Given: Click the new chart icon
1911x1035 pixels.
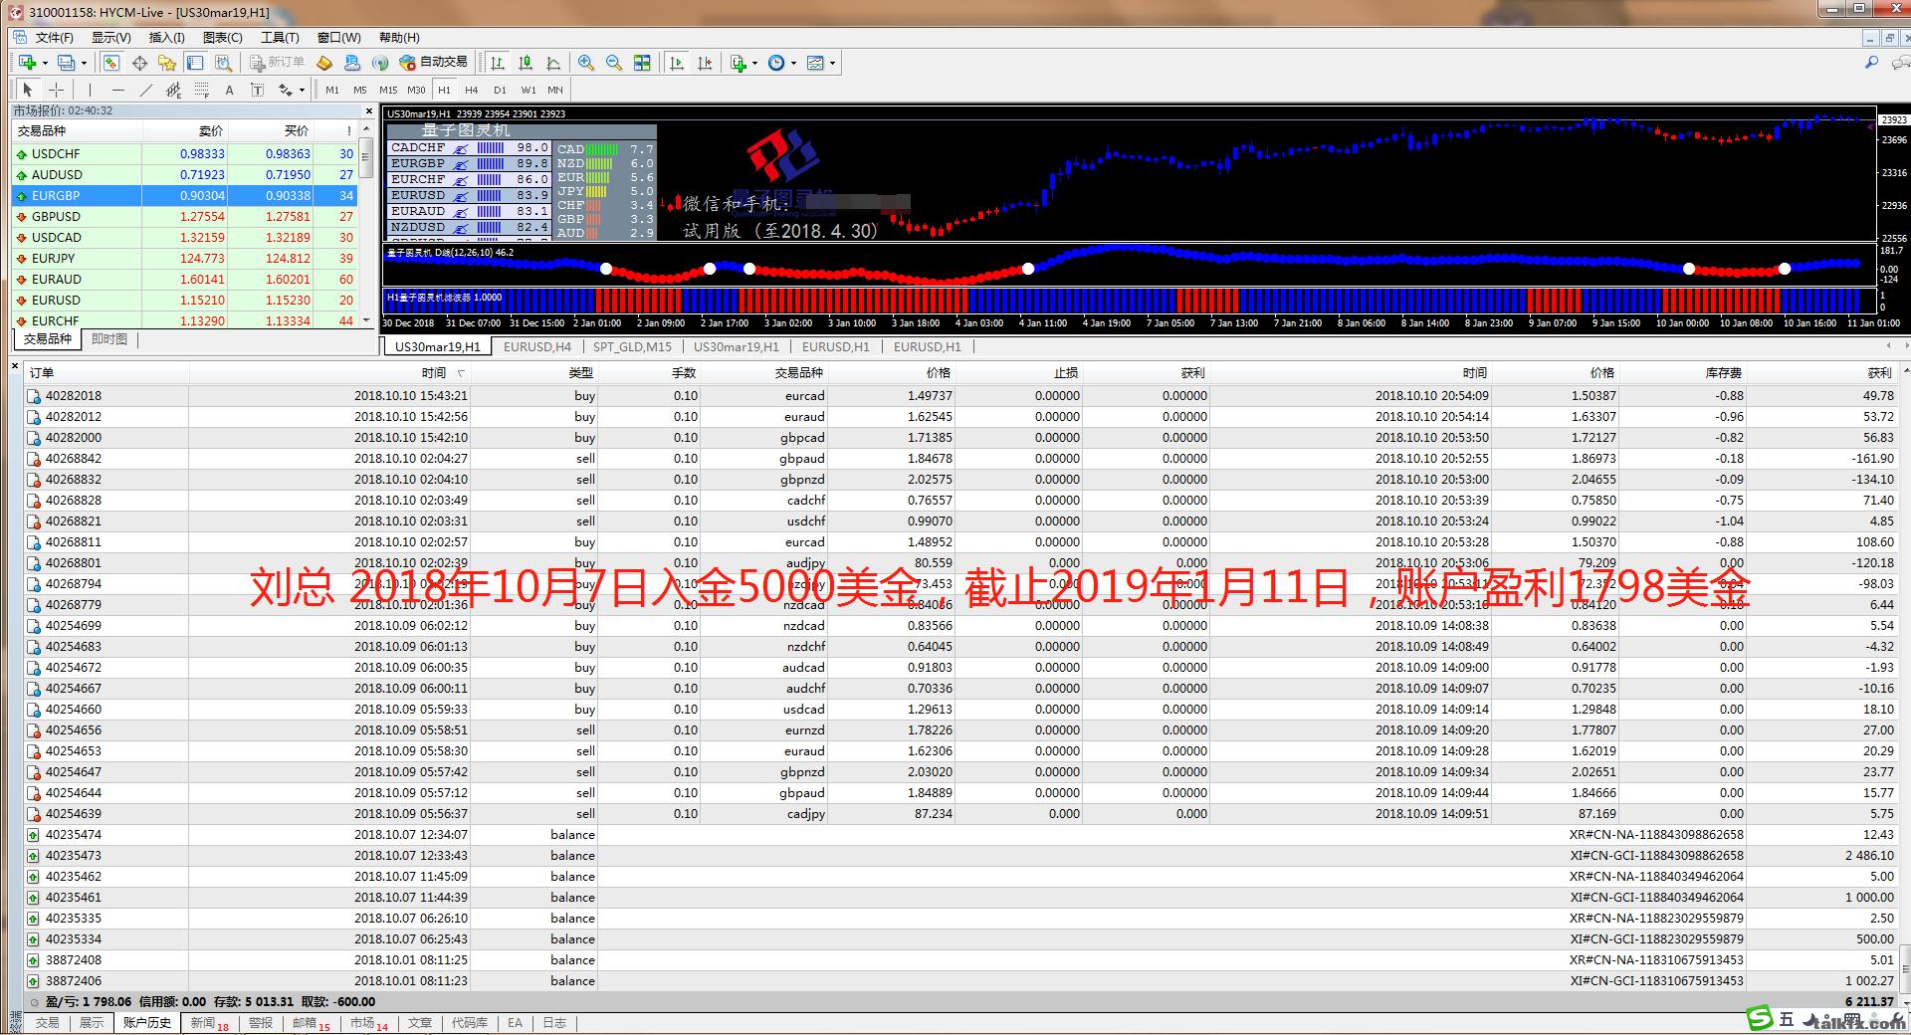Looking at the screenshot, I should [x=27, y=63].
